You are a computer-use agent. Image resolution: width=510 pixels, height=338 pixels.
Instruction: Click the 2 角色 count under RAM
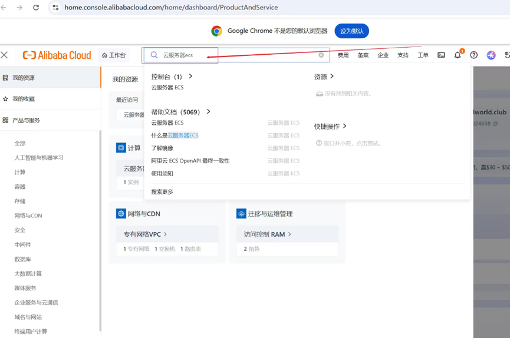tap(251, 249)
